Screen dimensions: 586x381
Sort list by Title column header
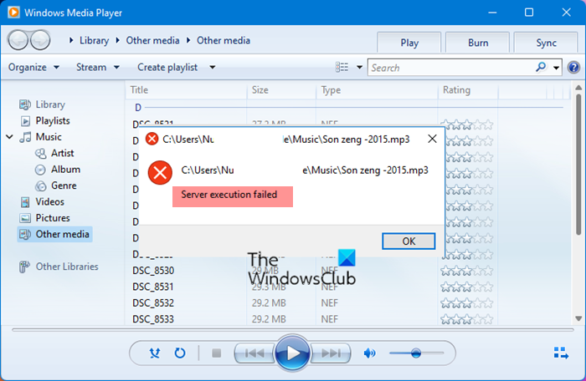(x=186, y=90)
